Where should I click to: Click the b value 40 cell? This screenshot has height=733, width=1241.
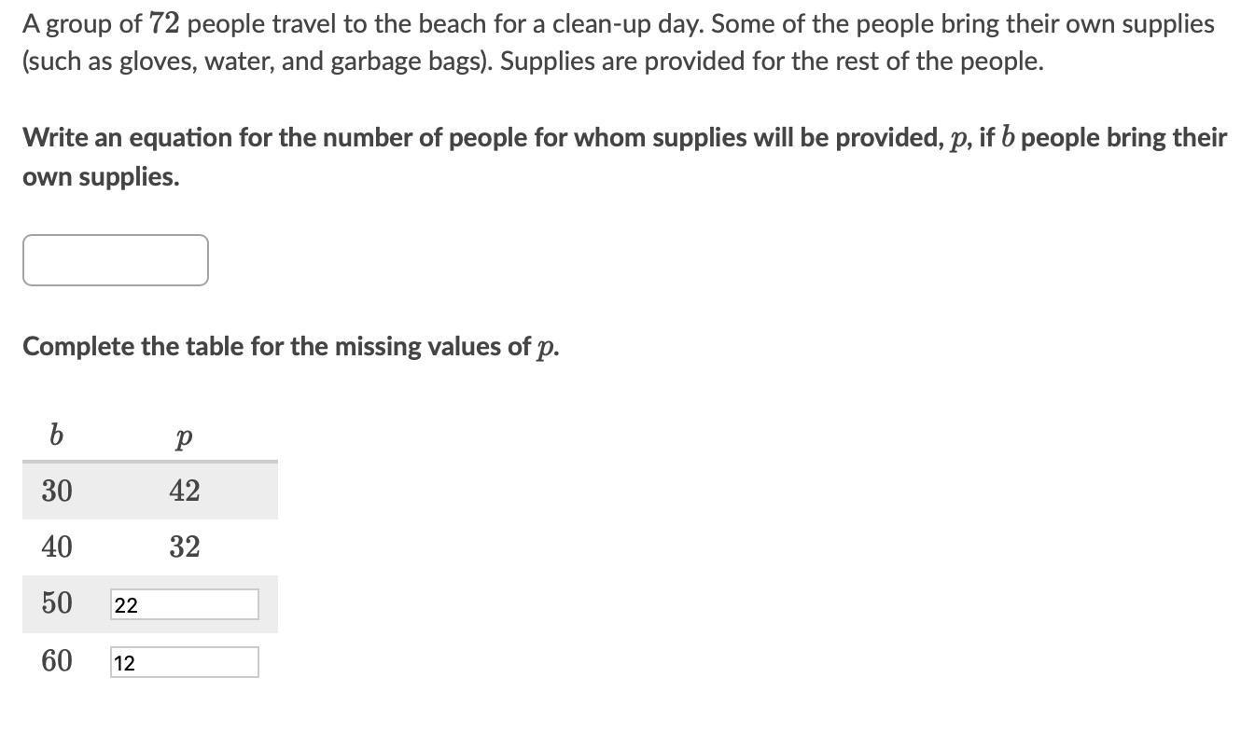[57, 546]
